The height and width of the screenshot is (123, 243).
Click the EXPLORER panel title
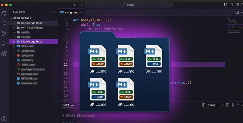pos(19,12)
